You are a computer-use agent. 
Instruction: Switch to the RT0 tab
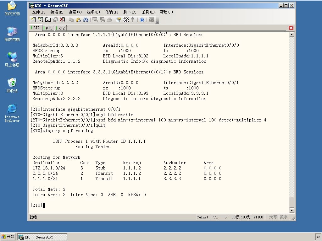pos(36,28)
